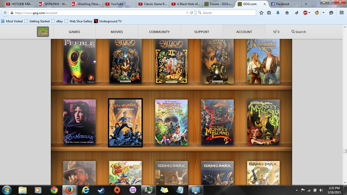Reload the page with refresh icon
The height and width of the screenshot is (195, 347).
[192, 13]
